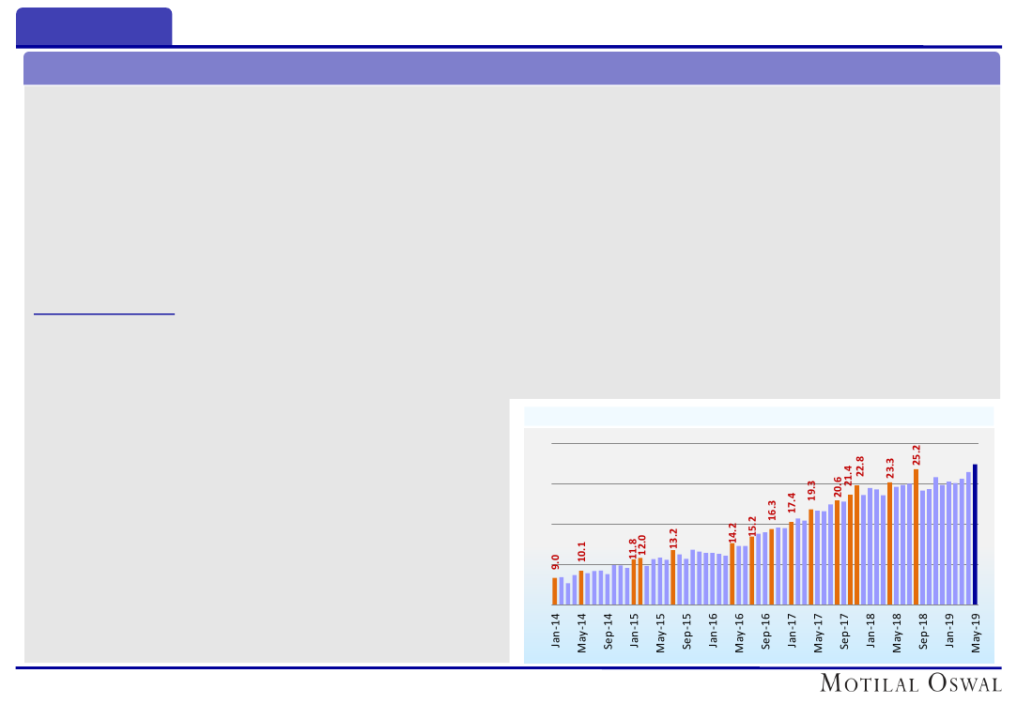Screen dimensions: 1017x704
Task: Click the 17.4 data label
Action: (x=792, y=503)
